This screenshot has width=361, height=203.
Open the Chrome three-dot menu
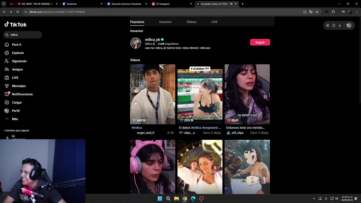pos(357,12)
